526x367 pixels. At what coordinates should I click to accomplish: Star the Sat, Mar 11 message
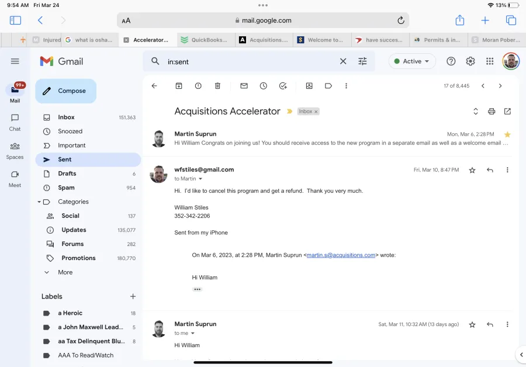coord(472,324)
